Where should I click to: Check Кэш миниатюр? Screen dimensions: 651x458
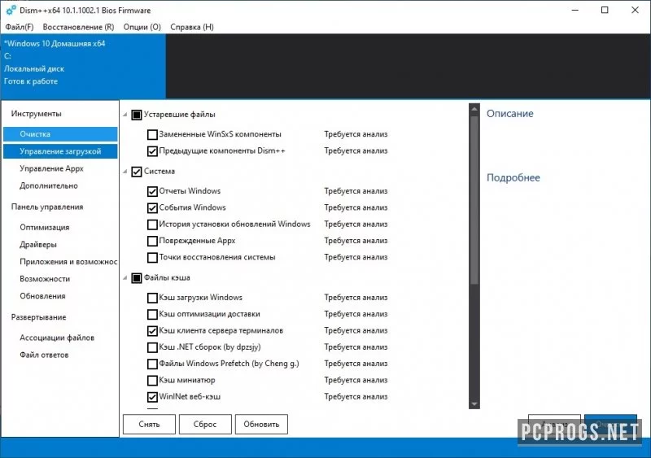[x=152, y=381]
